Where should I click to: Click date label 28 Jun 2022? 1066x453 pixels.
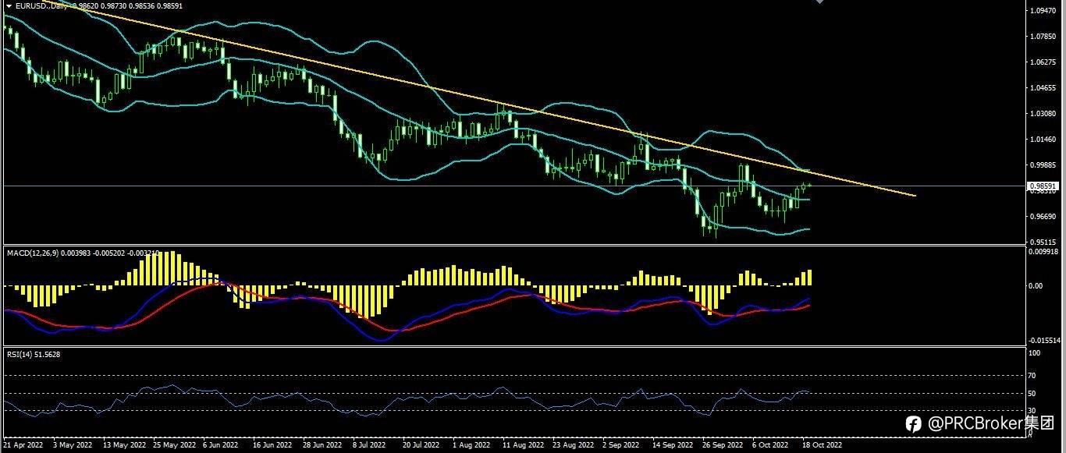click(x=322, y=445)
